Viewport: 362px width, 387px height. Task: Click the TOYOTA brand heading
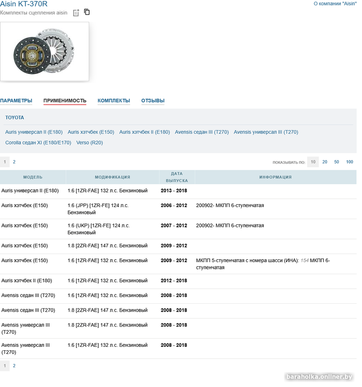[15, 118]
